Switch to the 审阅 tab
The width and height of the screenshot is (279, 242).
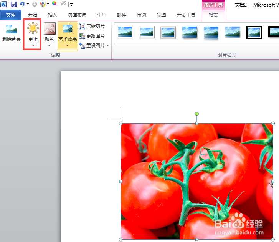pyautogui.click(x=142, y=15)
